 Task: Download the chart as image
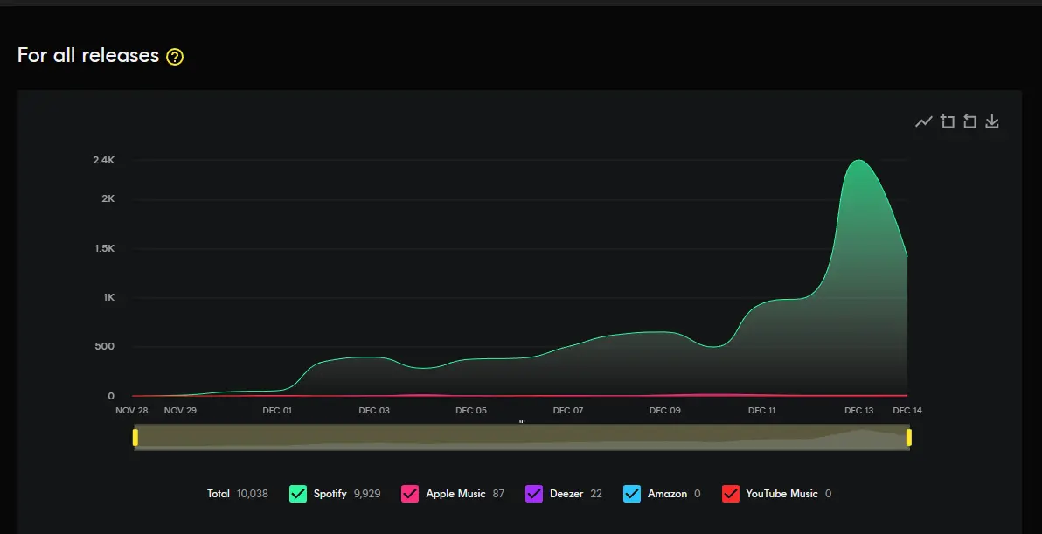click(x=992, y=121)
